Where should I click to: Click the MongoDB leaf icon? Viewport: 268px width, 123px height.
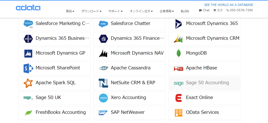[178, 53]
